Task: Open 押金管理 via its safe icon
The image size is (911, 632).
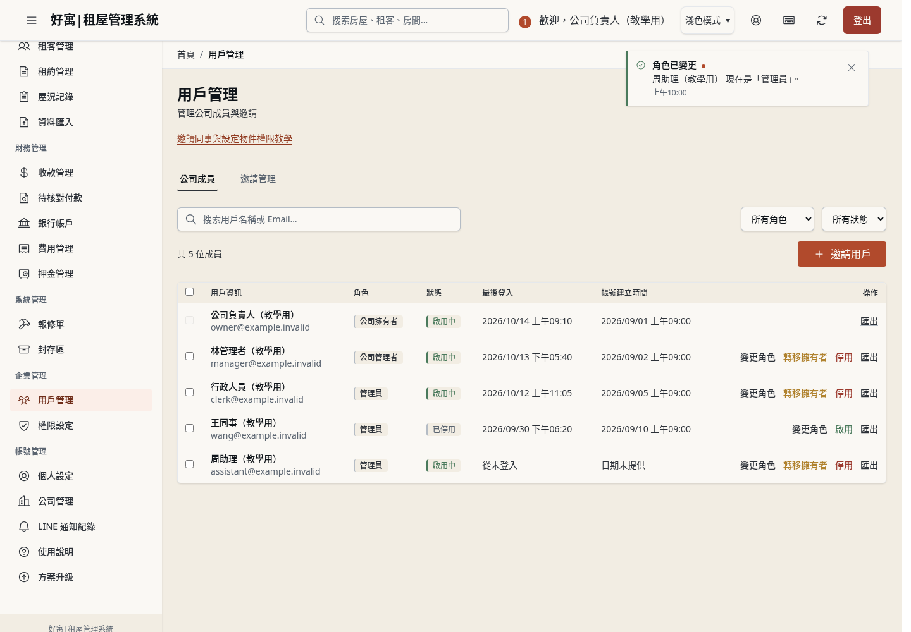Action: tap(24, 274)
